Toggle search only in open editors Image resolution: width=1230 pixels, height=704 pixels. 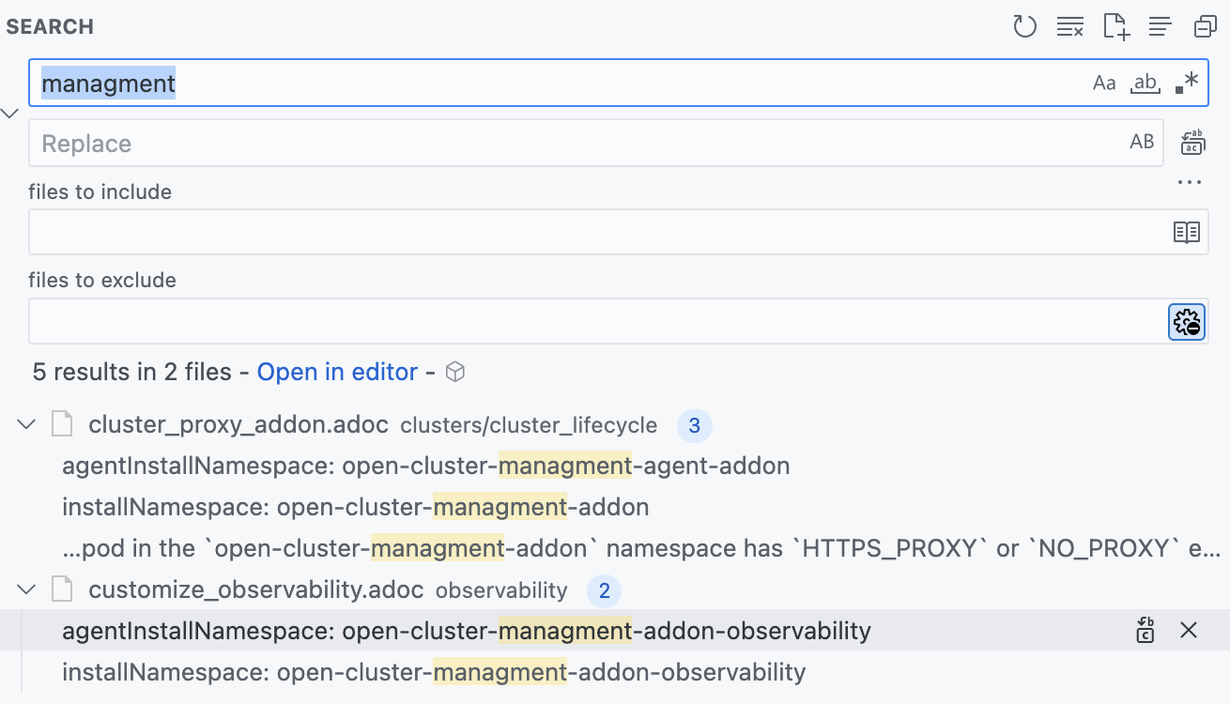click(1187, 232)
